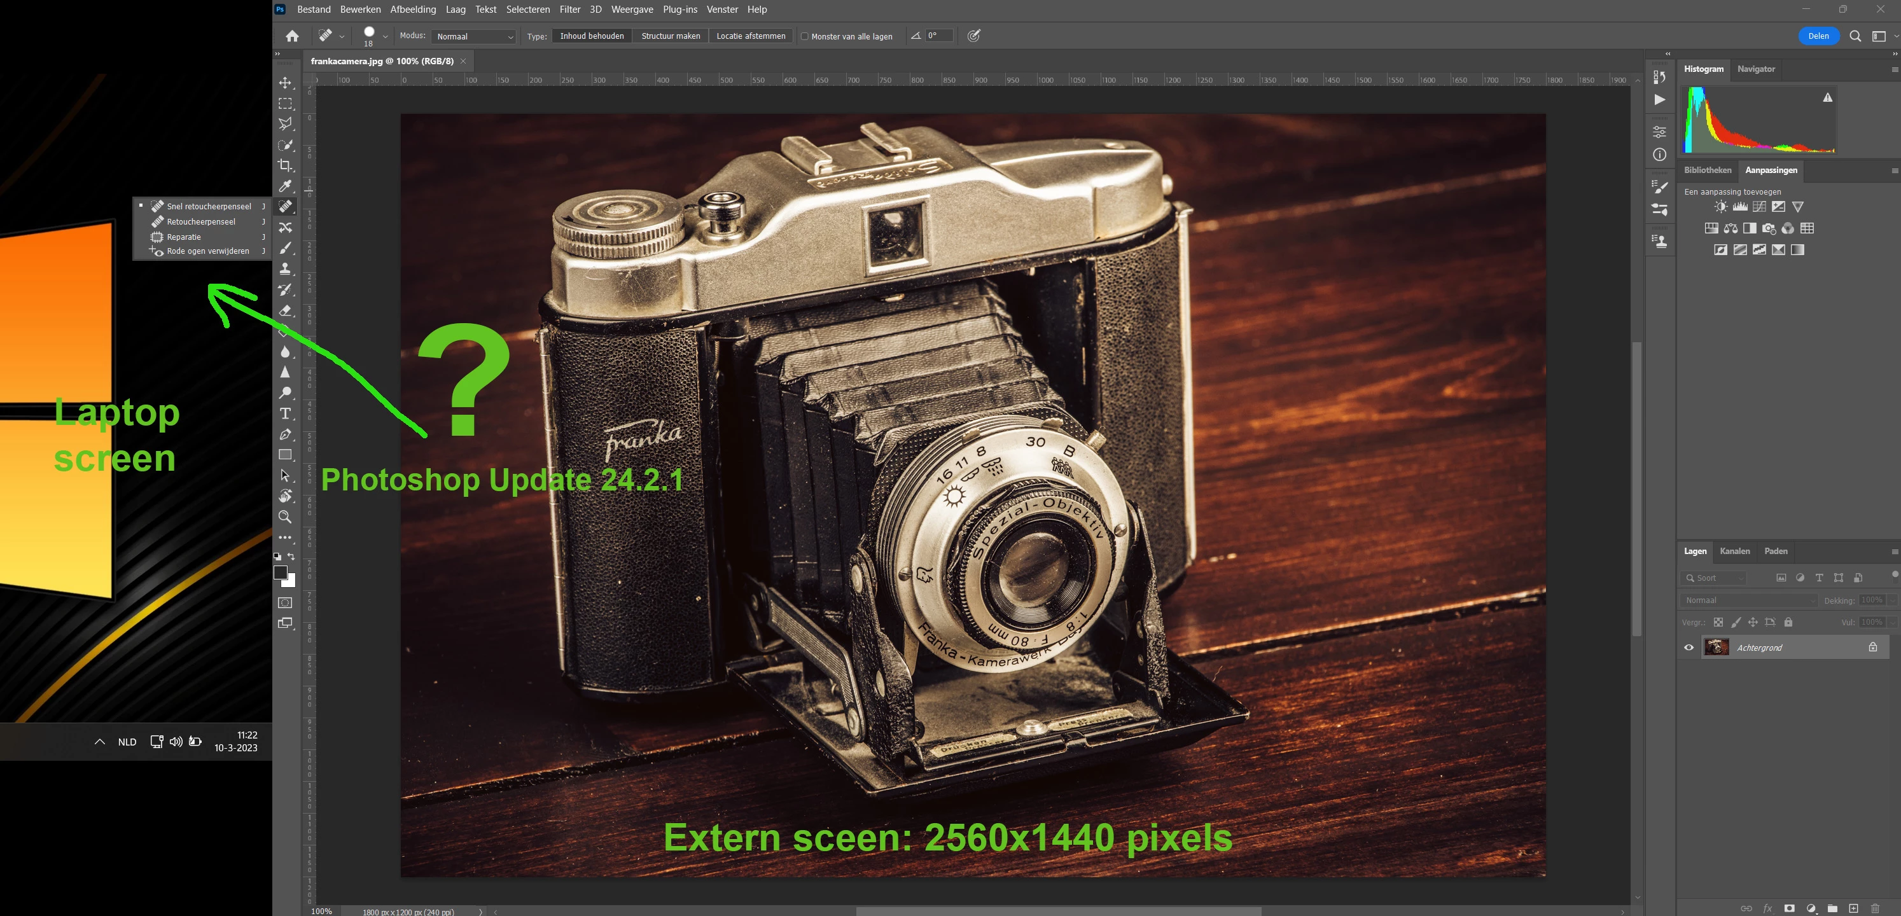Choose the Structuur maken type button

(x=670, y=36)
